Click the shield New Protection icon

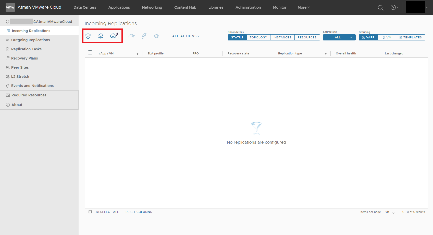[x=88, y=36]
